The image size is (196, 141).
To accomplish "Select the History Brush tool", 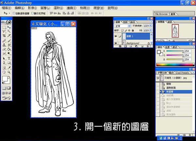I will 9,45.
